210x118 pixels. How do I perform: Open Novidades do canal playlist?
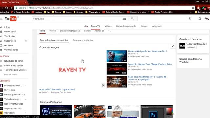pyautogui.click(x=13, y=61)
